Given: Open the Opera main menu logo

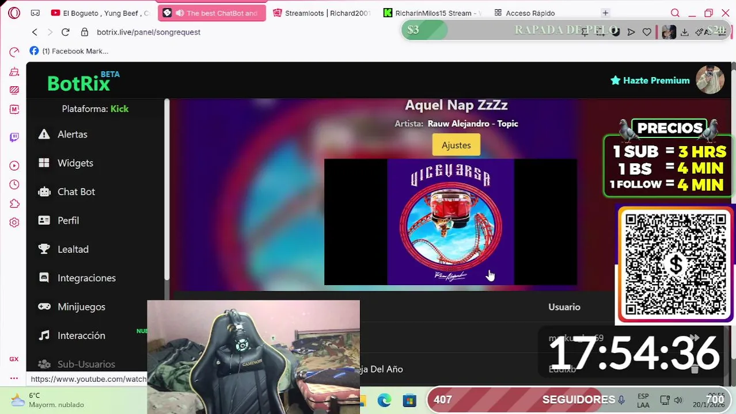Looking at the screenshot, I should coord(14,13).
